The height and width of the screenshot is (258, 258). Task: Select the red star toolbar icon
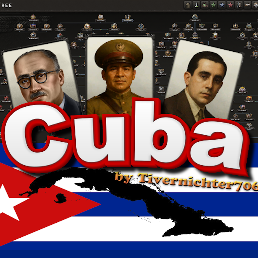tap(230, 5)
